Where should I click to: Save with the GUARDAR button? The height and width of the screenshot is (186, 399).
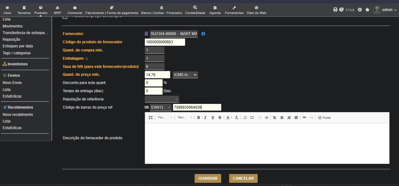pos(208,178)
